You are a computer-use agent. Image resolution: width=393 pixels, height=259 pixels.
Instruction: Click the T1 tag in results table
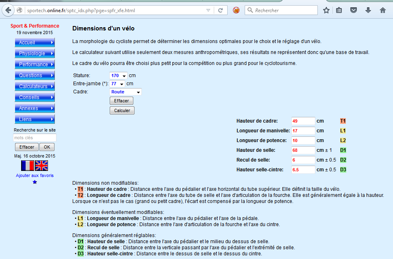[x=343, y=121]
